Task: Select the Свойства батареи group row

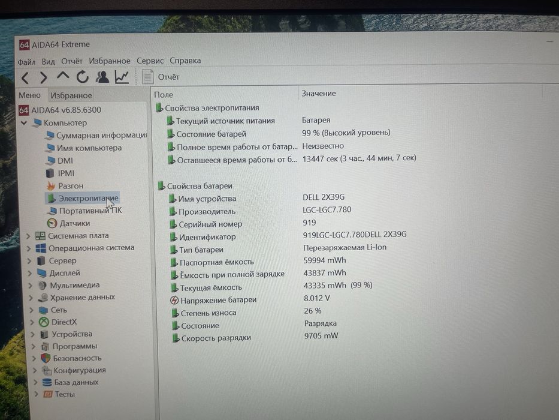Action: click(195, 186)
